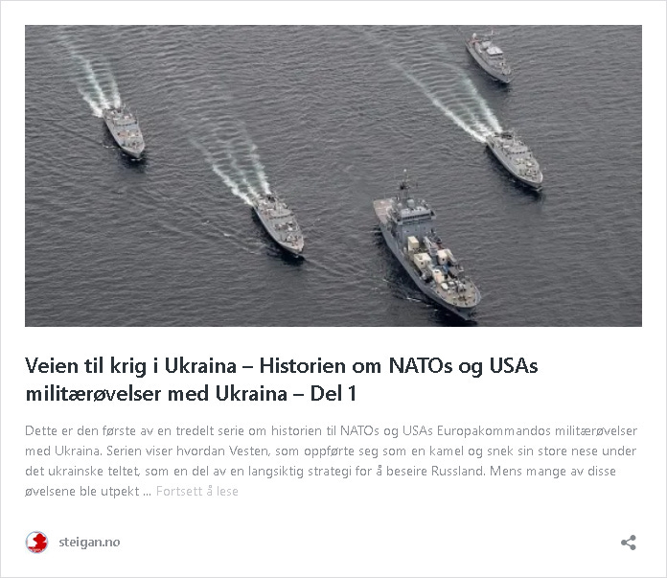Click the word "Europakommandos" in the excerpt
This screenshot has width=667, height=578.
click(494, 430)
